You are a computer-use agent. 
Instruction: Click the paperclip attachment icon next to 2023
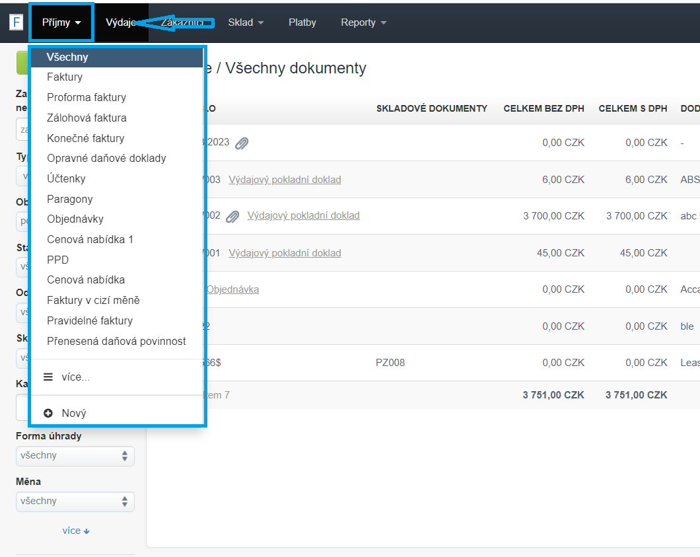click(242, 143)
